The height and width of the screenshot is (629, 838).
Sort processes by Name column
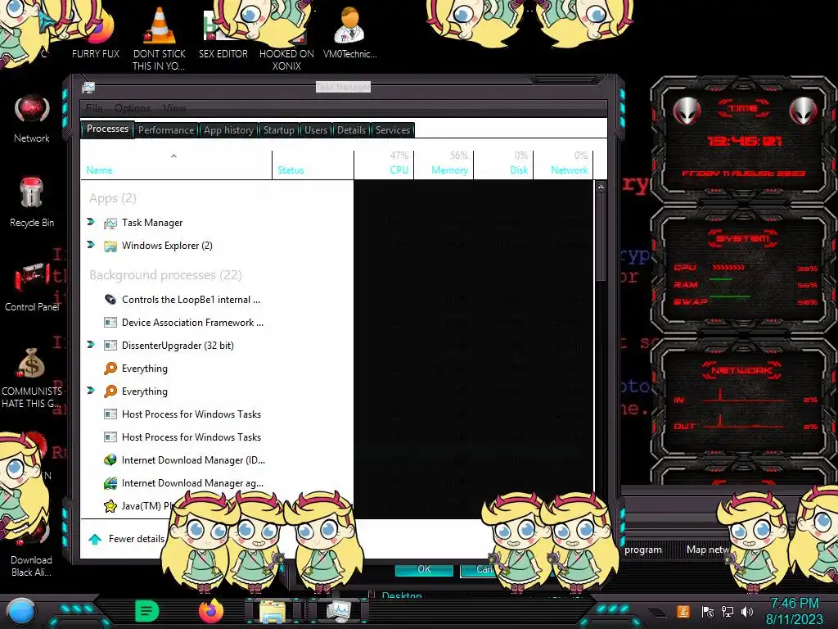[177, 165]
